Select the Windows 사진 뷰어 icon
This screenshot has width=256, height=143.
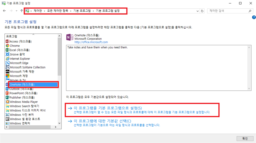pyautogui.click(x=7, y=115)
